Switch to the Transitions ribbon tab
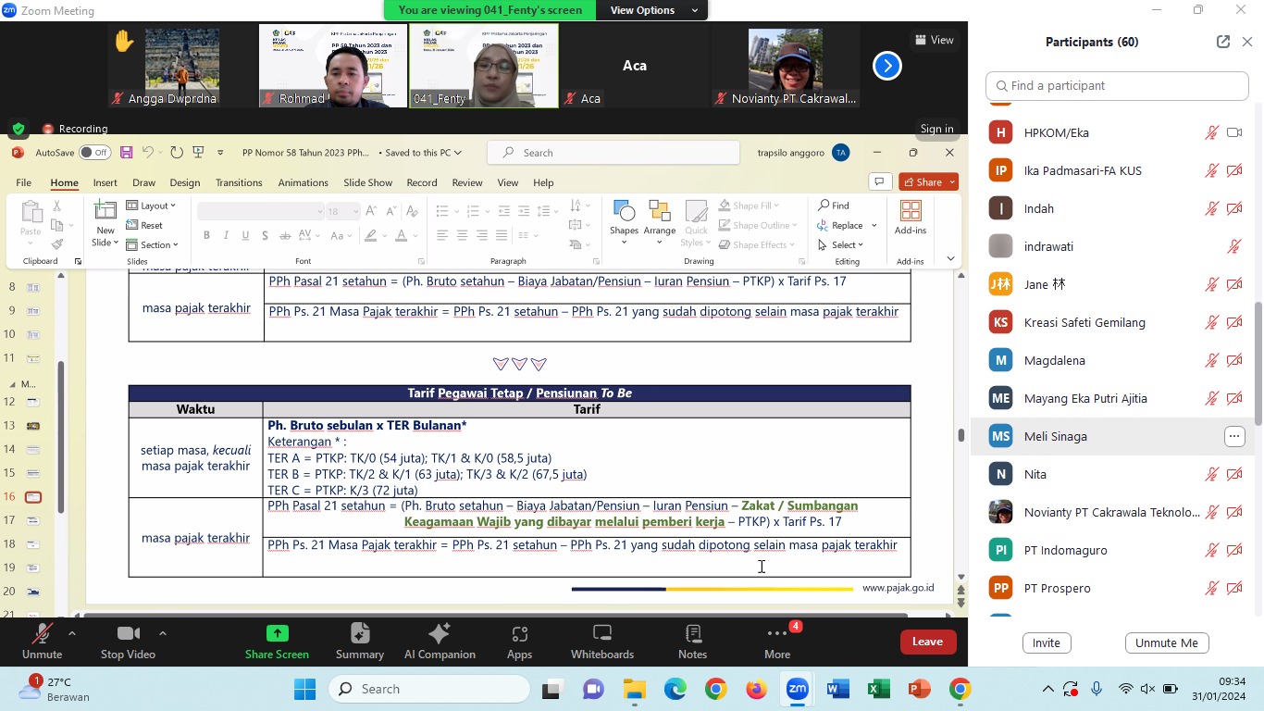Image resolution: width=1264 pixels, height=711 pixels. 239,182
